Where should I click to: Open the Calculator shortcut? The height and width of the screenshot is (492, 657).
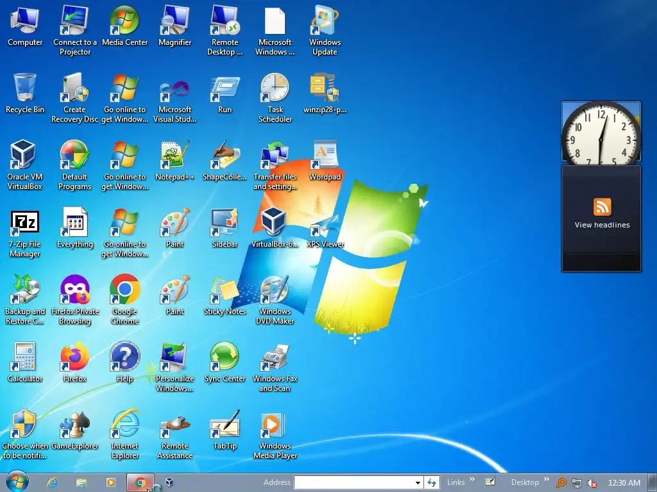(25, 363)
